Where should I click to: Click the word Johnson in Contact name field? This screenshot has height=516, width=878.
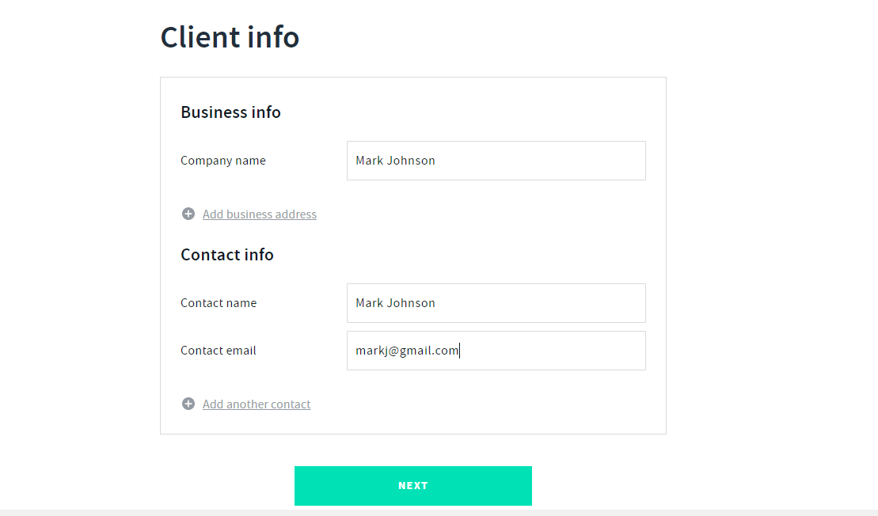click(x=411, y=303)
